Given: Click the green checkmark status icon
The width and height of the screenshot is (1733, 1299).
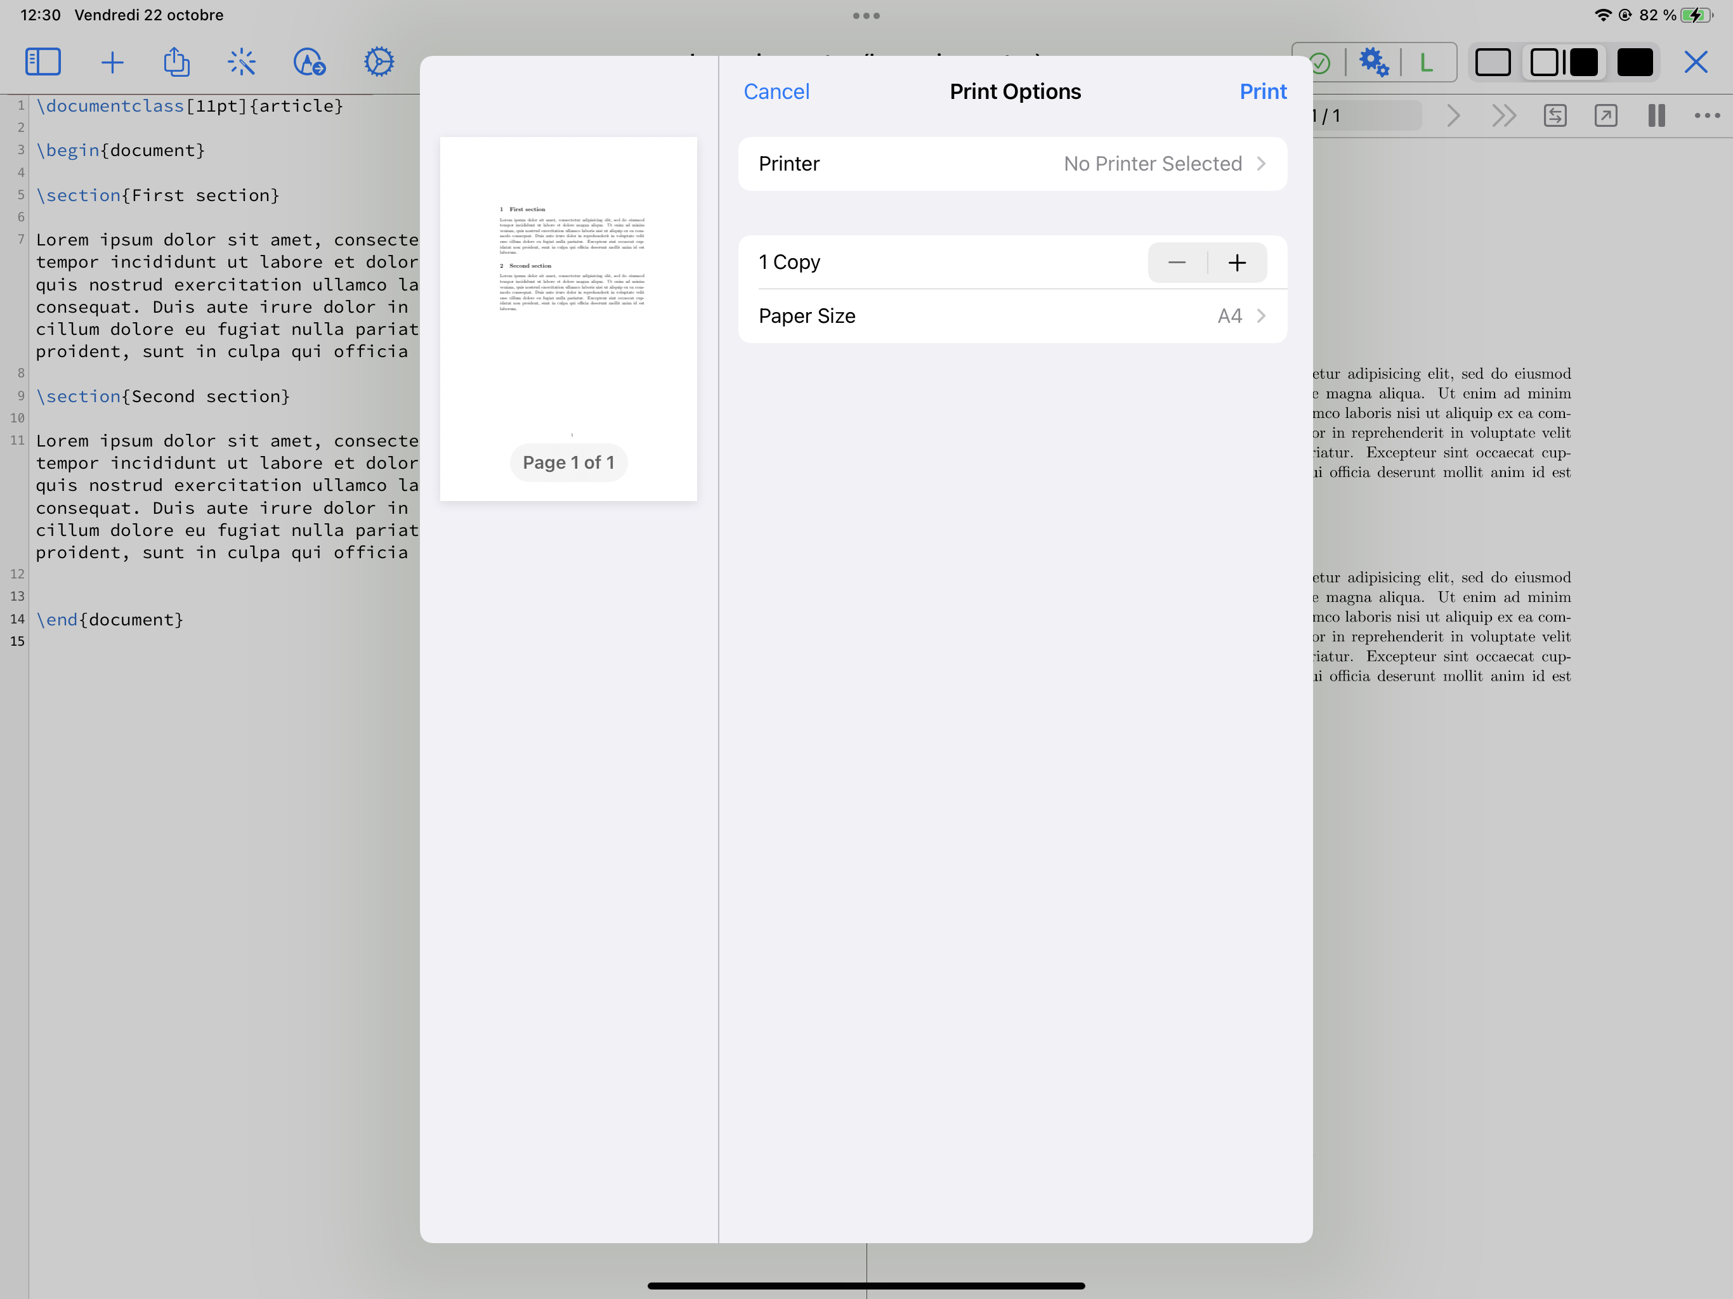Looking at the screenshot, I should click(x=1320, y=63).
